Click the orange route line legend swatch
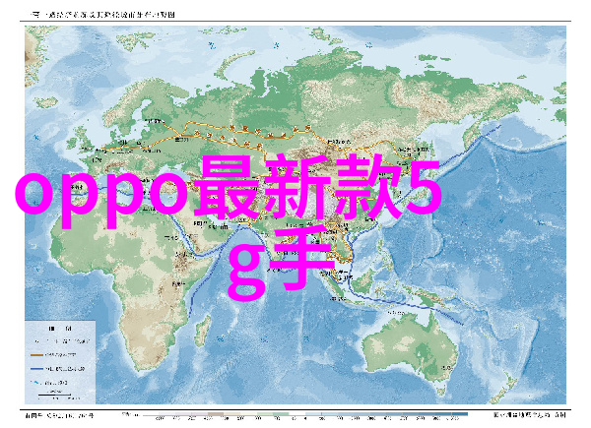591x428 pixels. (x=36, y=355)
